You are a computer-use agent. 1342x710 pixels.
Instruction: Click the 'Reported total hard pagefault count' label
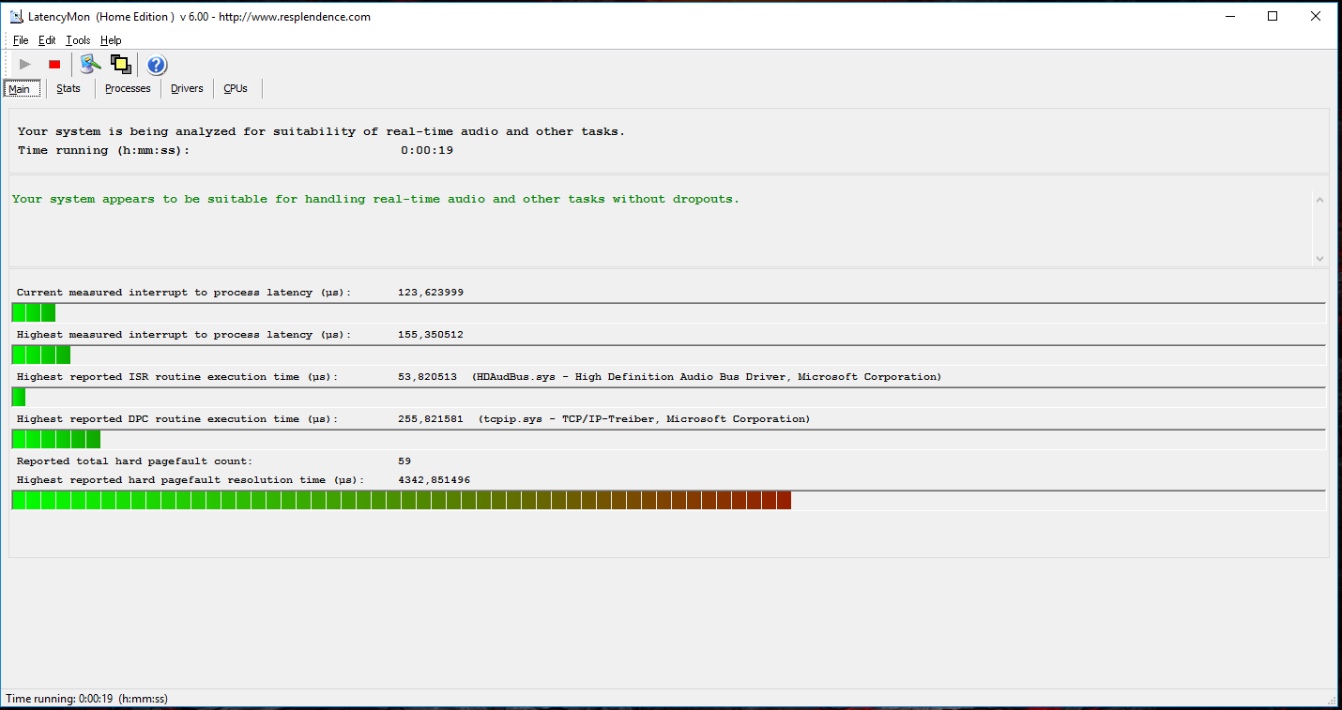134,461
